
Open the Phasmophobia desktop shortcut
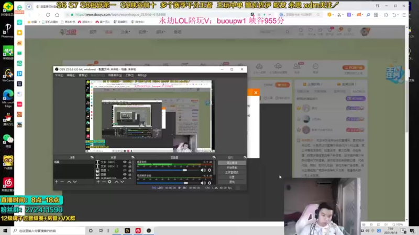[7, 30]
